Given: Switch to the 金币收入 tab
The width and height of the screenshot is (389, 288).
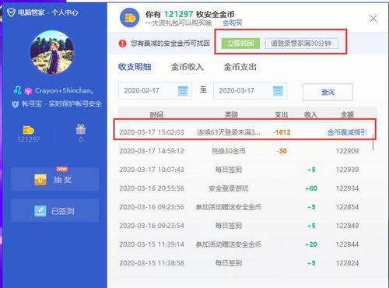Looking at the screenshot, I should click(187, 67).
